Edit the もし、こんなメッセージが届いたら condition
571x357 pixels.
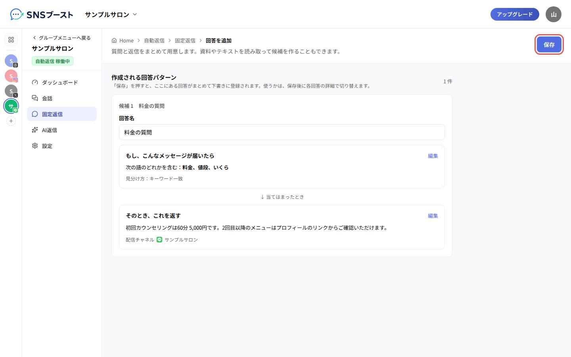pyautogui.click(x=433, y=156)
